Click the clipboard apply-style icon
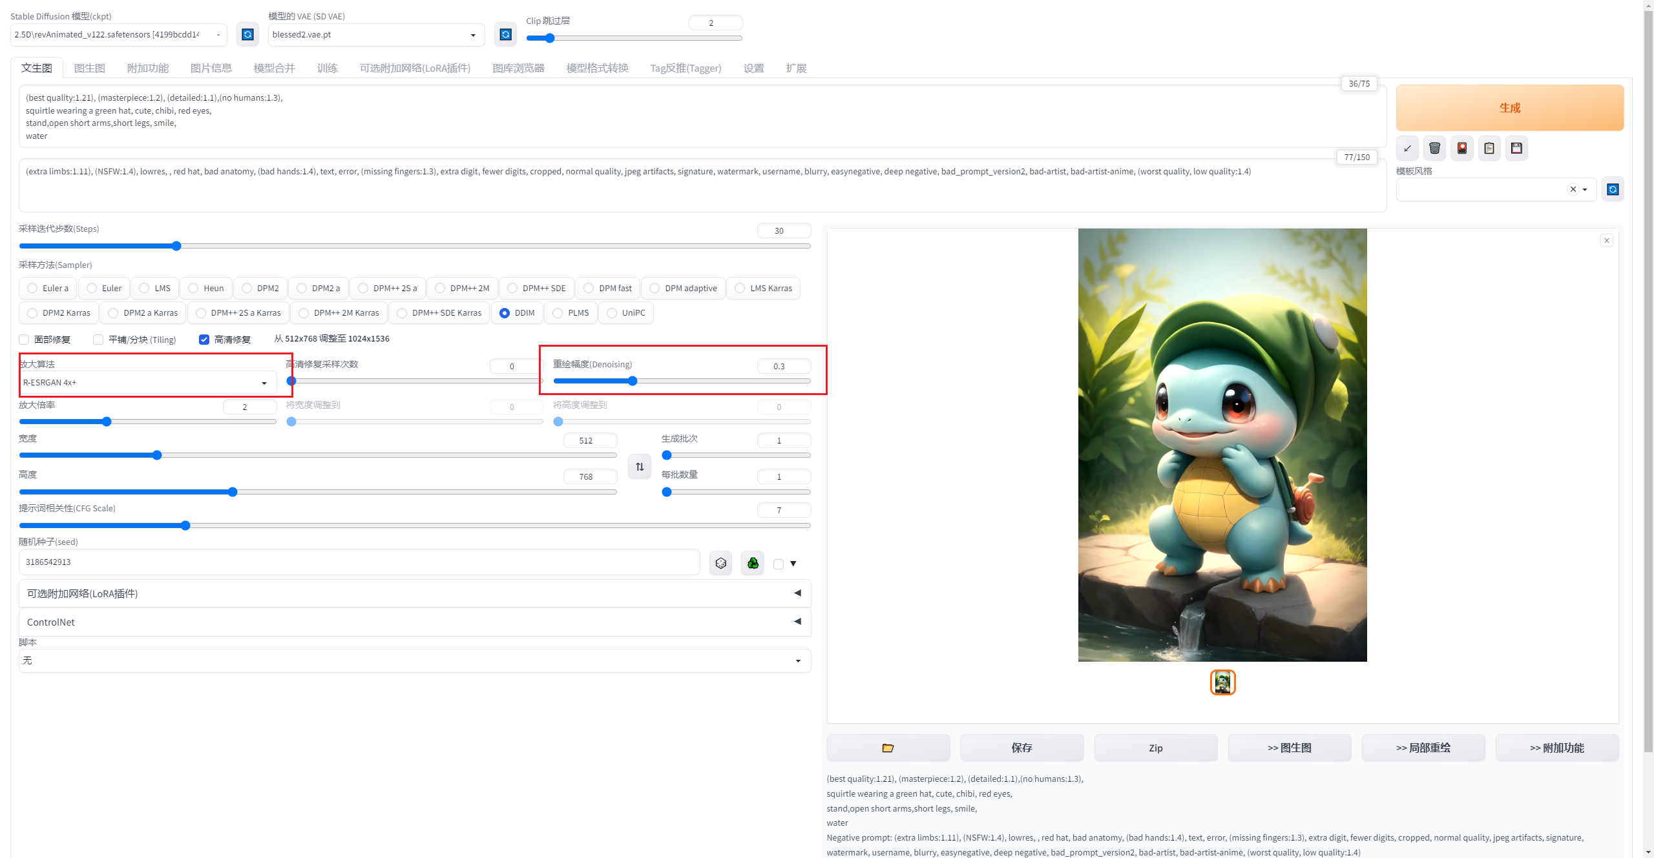The width and height of the screenshot is (1654, 858). point(1489,148)
